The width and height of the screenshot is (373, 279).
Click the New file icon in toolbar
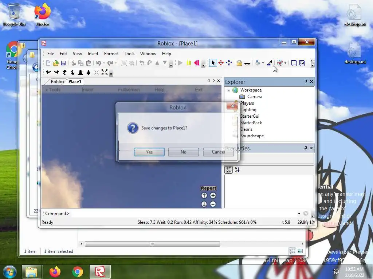[48, 63]
